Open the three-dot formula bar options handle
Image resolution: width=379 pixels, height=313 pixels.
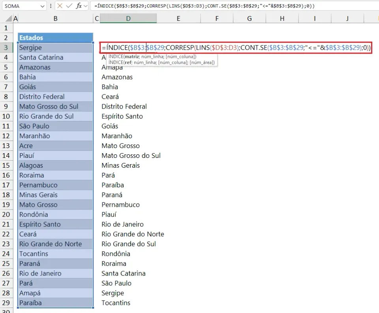click(51, 6)
